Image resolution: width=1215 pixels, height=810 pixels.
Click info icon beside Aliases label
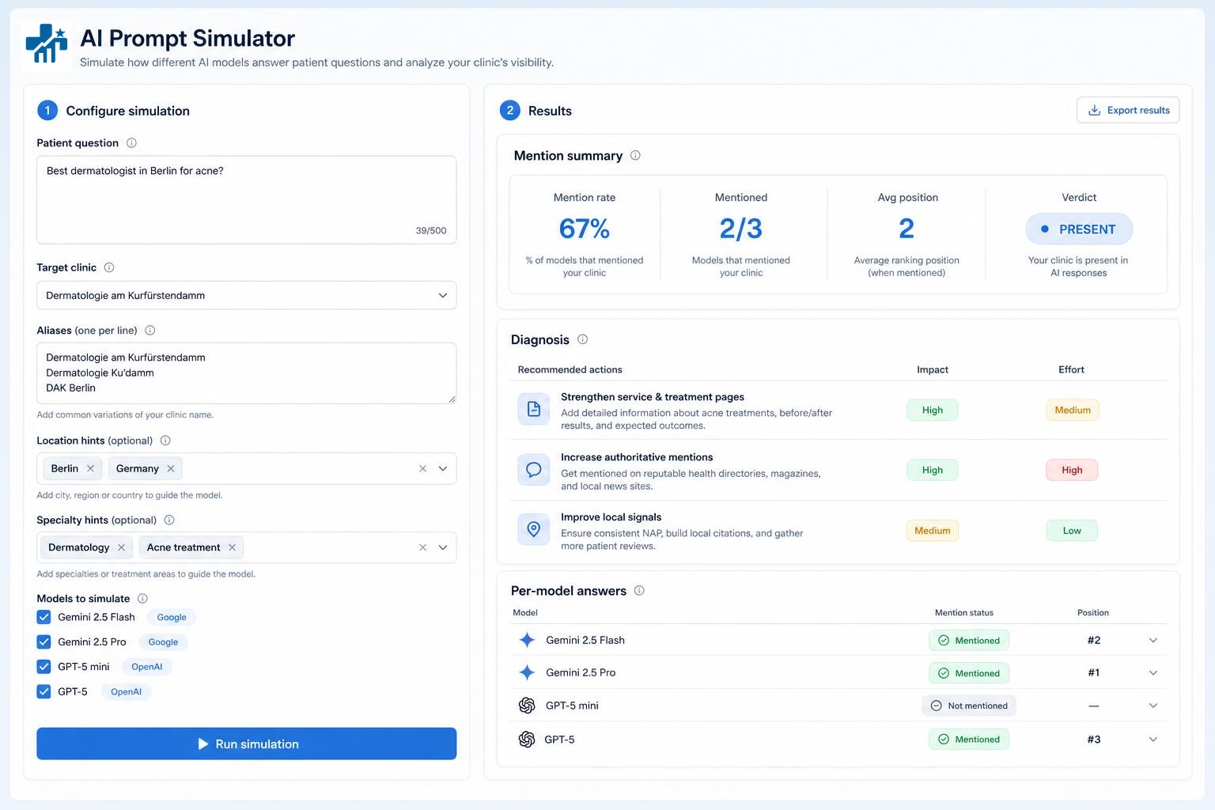point(150,331)
